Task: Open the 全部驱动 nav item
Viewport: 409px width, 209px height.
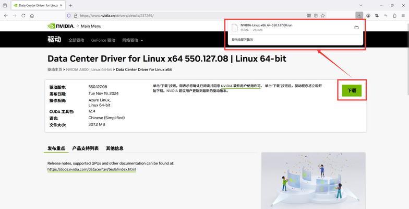Action: (x=76, y=40)
